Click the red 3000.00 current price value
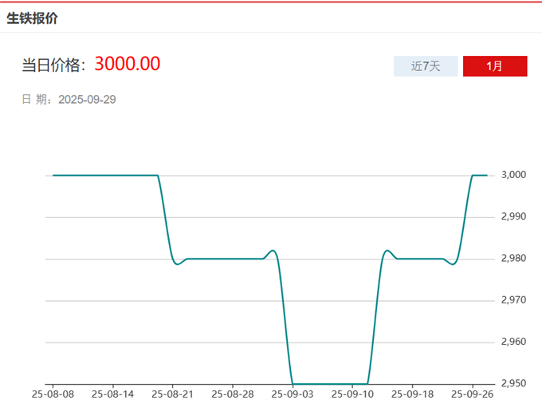Viewport: 542px width, 400px height. pyautogui.click(x=127, y=64)
